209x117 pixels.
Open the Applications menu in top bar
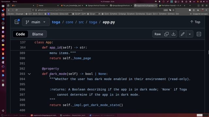tap(6, 2)
